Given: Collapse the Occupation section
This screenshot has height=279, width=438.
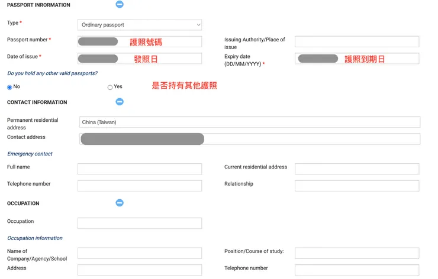Looking at the screenshot, I should tap(120, 203).
